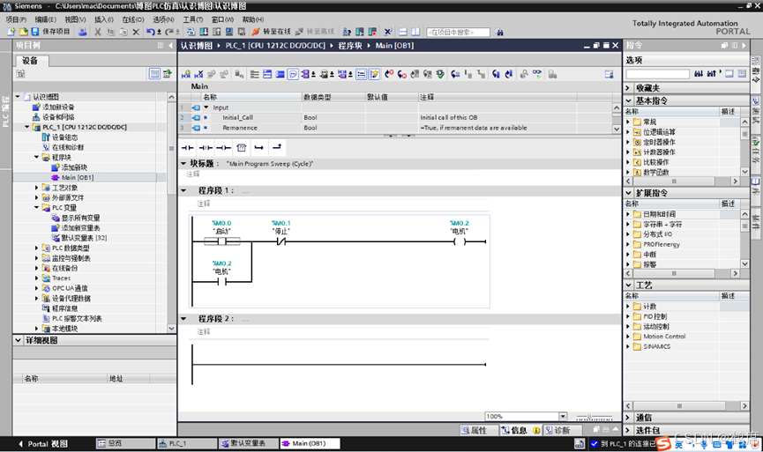Screen dimensions: 763x452
Task: Open the 总览 taskbar tab
Action: 125,443
